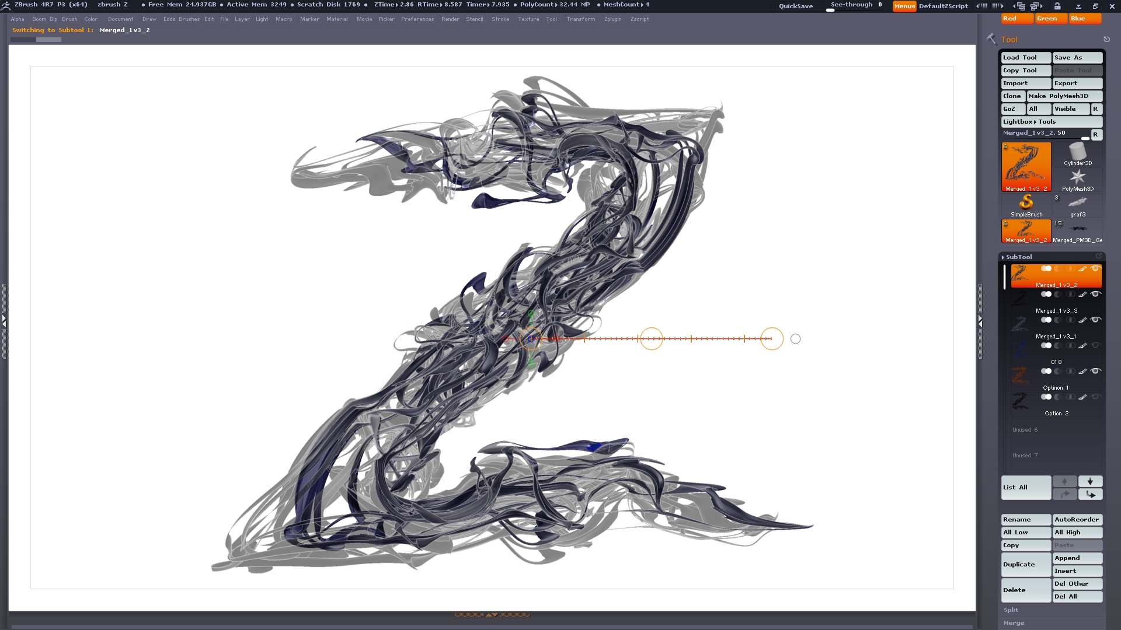Collapse the SubTool section
This screenshot has height=630, width=1121.
(x=1018, y=257)
